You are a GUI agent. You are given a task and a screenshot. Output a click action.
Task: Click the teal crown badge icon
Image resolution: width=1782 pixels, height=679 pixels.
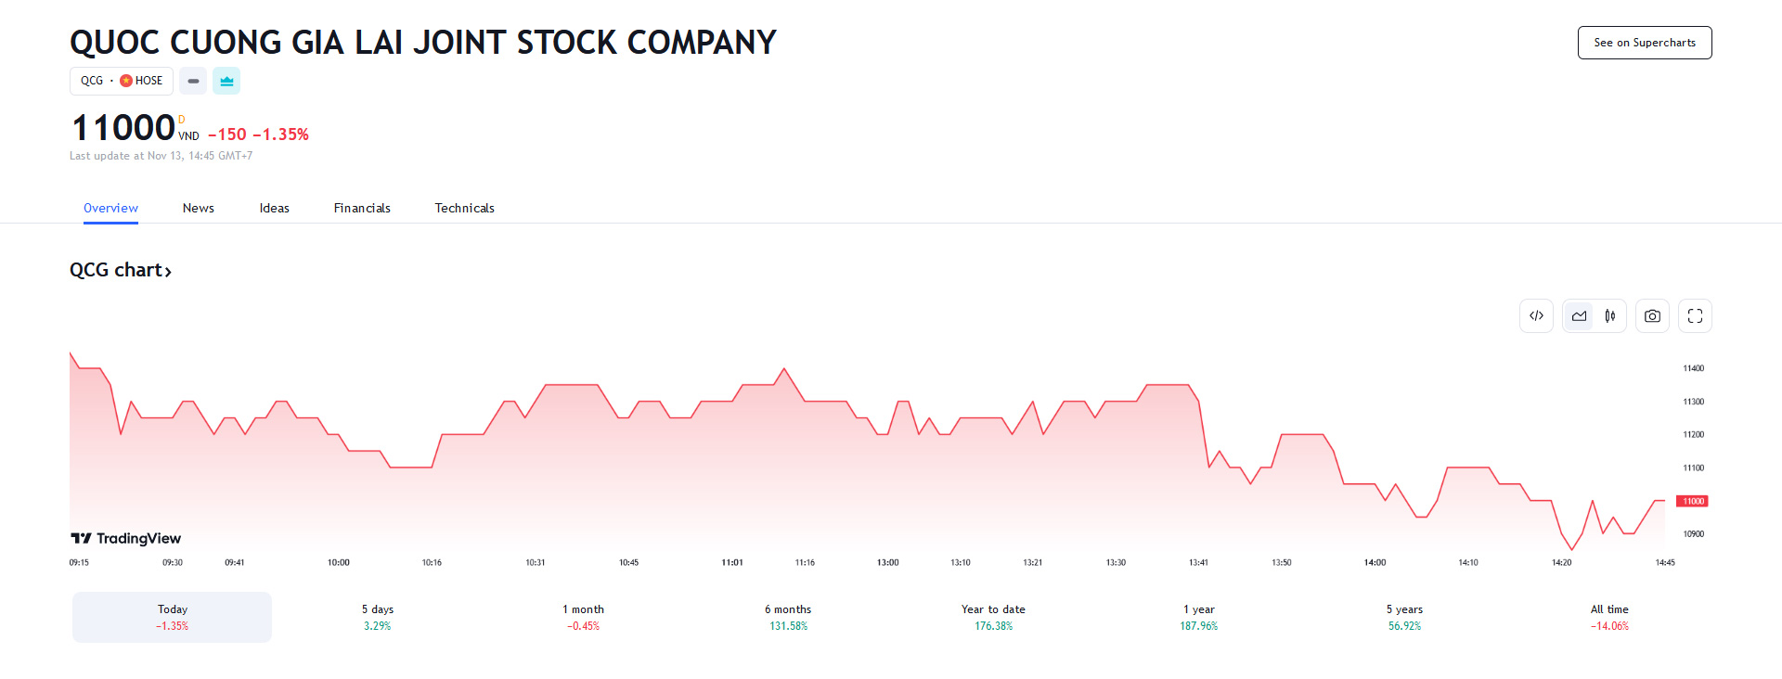click(x=226, y=81)
